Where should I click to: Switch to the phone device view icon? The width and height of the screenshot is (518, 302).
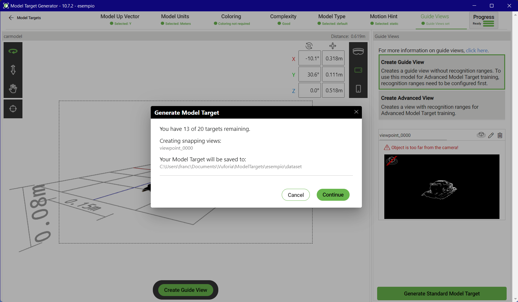pyautogui.click(x=358, y=89)
